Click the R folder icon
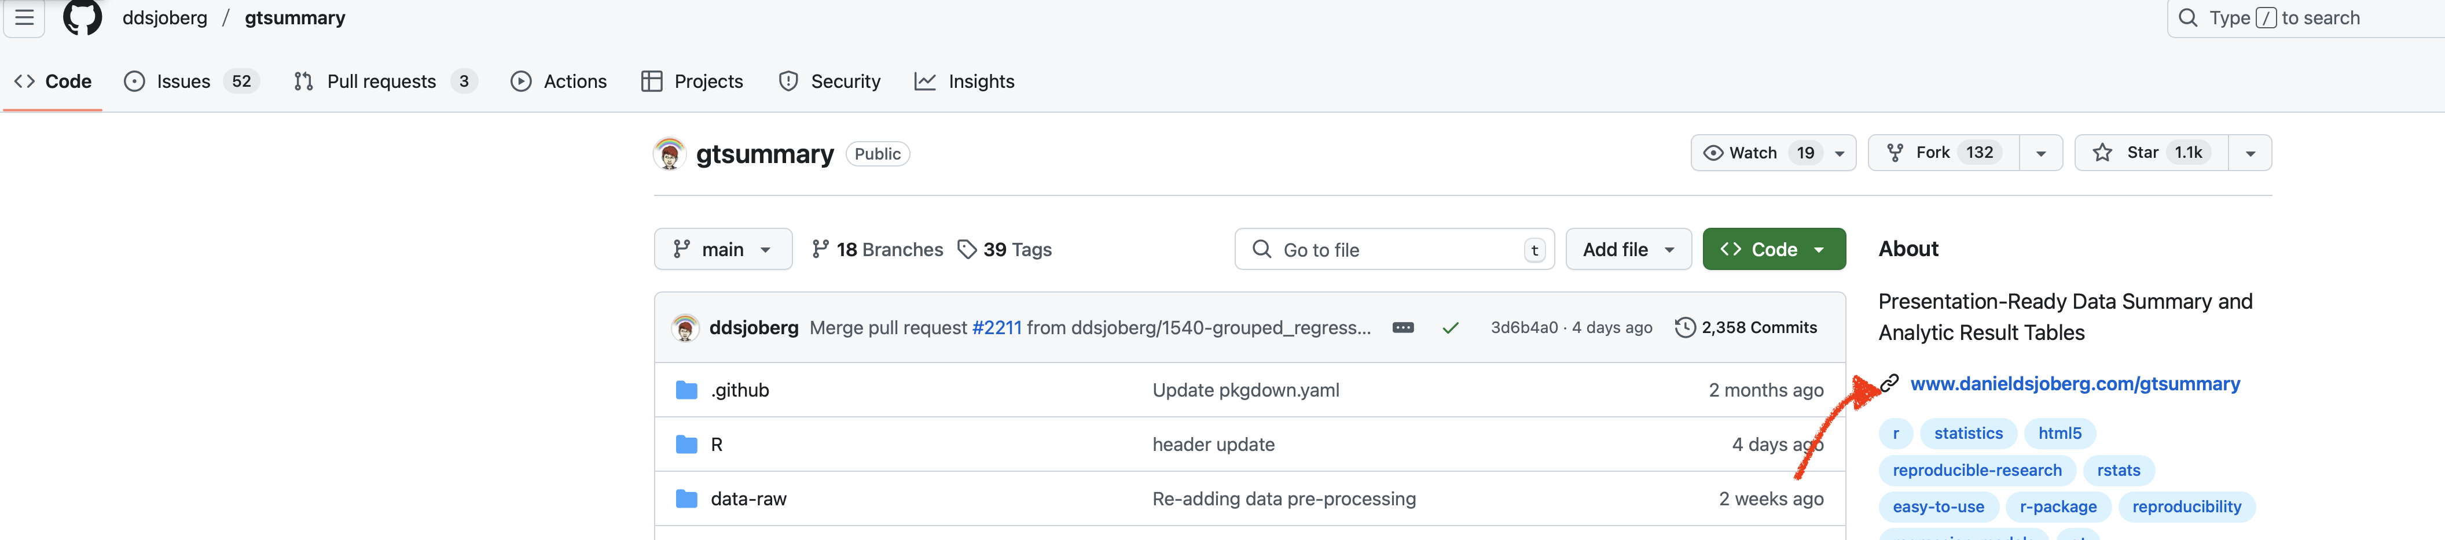The image size is (2445, 540). [x=686, y=445]
